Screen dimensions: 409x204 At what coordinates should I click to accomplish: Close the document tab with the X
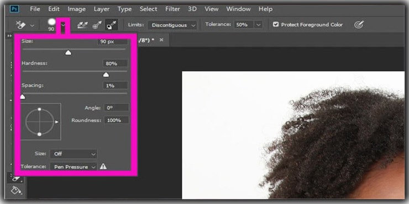click(x=161, y=40)
